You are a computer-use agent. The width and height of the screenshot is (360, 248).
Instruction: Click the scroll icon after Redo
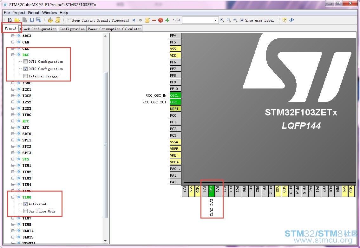click(x=147, y=20)
